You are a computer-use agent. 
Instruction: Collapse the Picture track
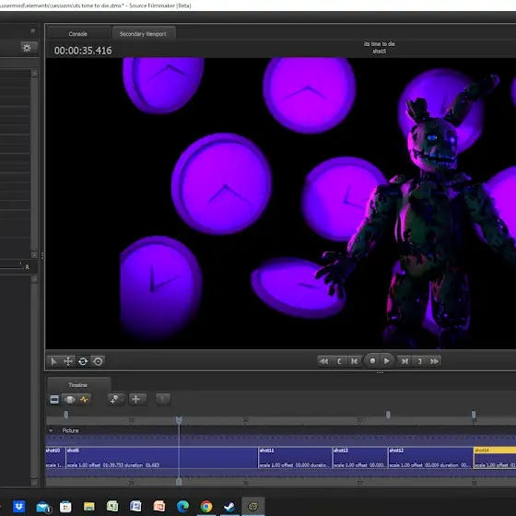(x=51, y=430)
